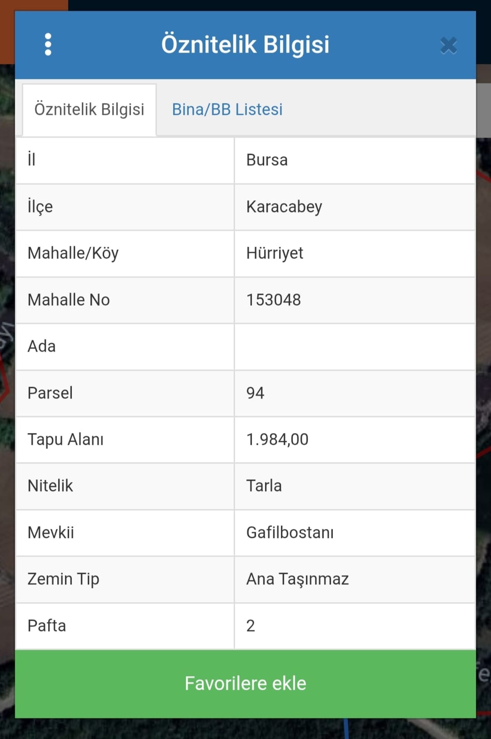This screenshot has height=739, width=491.
Task: Click the dialog header title text
Action: pos(245,44)
